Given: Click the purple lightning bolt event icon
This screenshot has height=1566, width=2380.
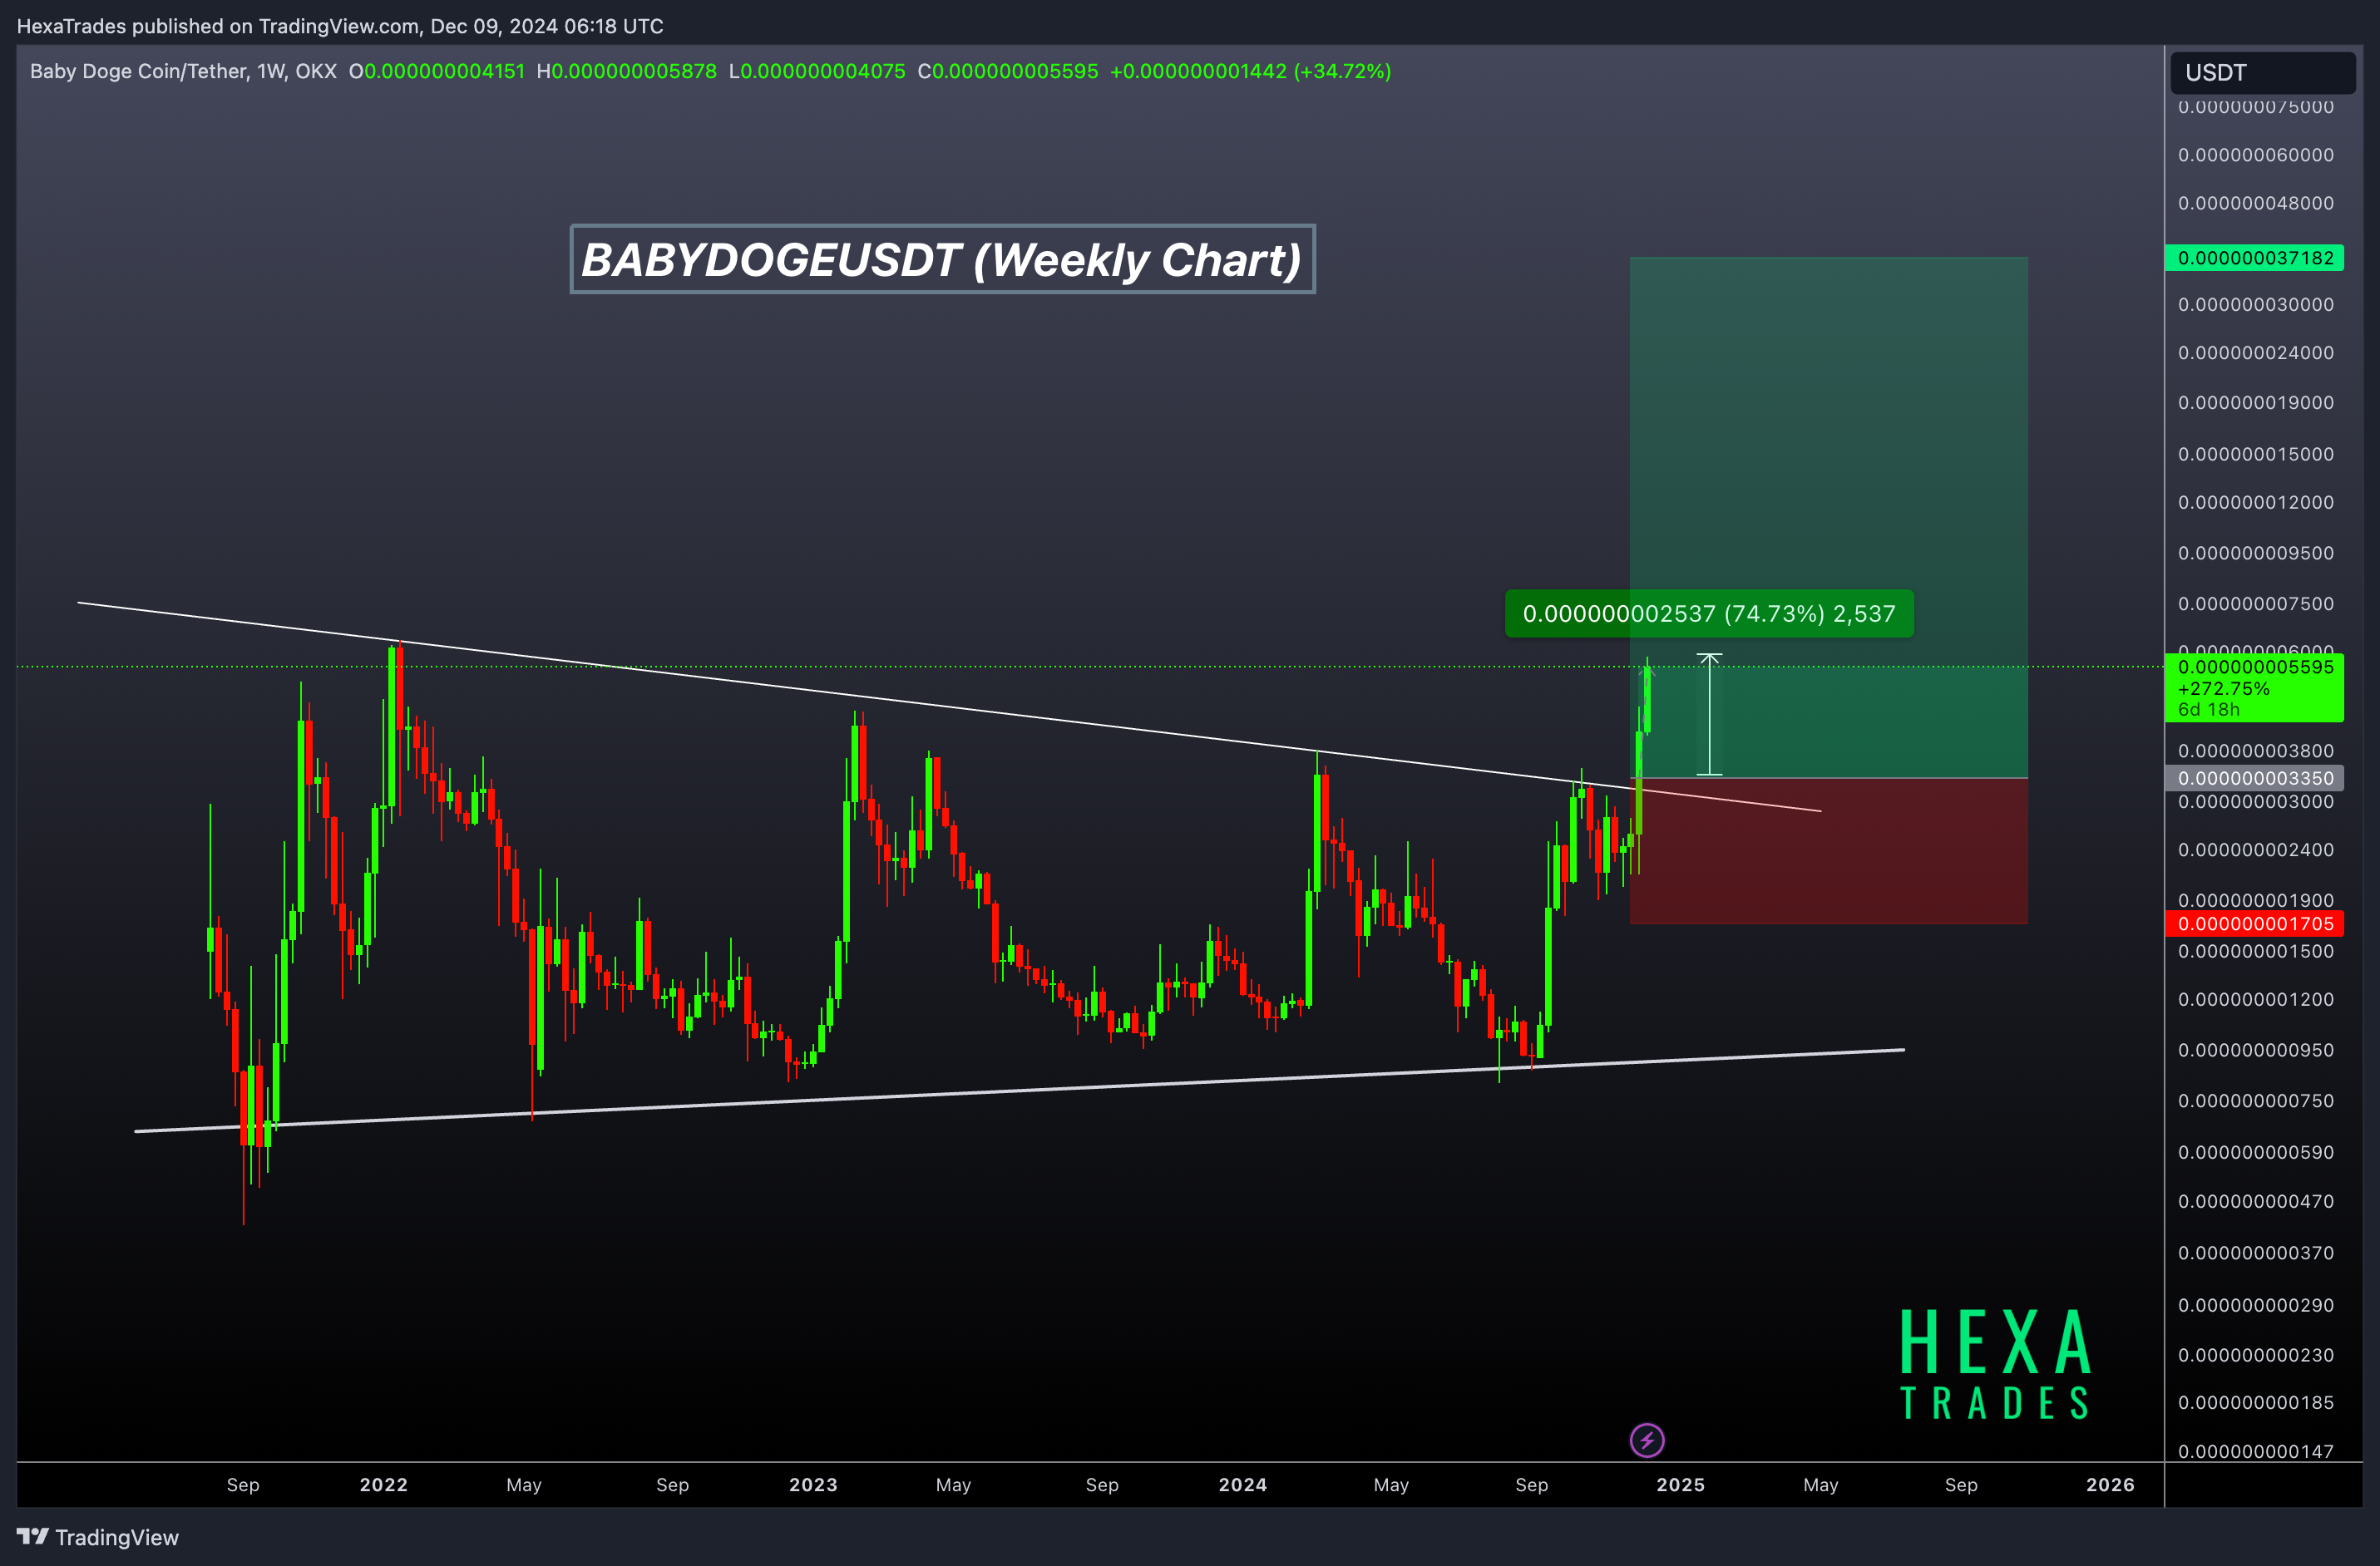Looking at the screenshot, I should click(x=1647, y=1440).
